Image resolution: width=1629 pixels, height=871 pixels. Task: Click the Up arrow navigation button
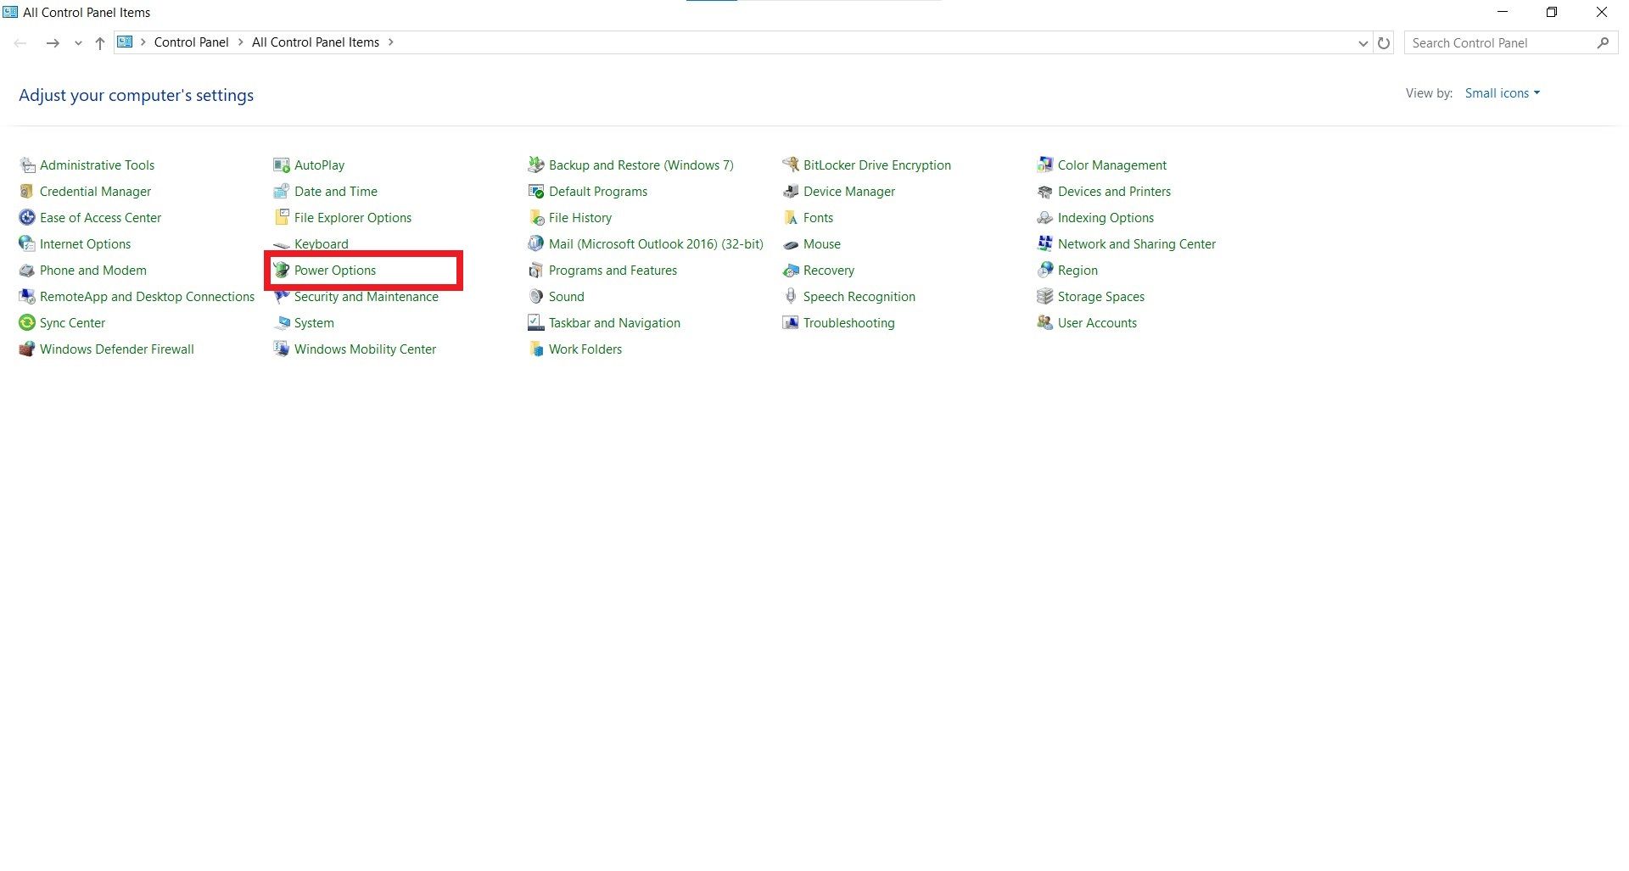click(100, 43)
